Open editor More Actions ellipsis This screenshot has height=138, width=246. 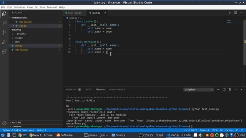coord(241,13)
